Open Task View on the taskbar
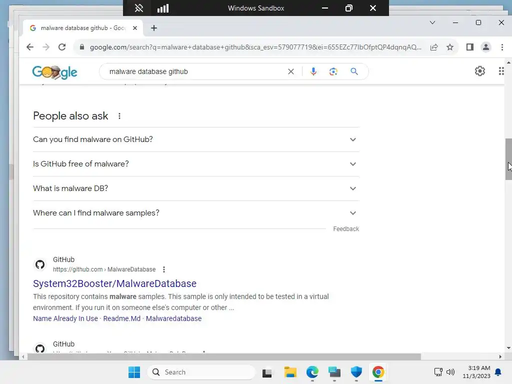This screenshot has width=512, height=384. pos(267,372)
